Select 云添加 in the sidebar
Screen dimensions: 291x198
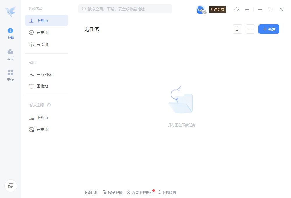coord(42,45)
